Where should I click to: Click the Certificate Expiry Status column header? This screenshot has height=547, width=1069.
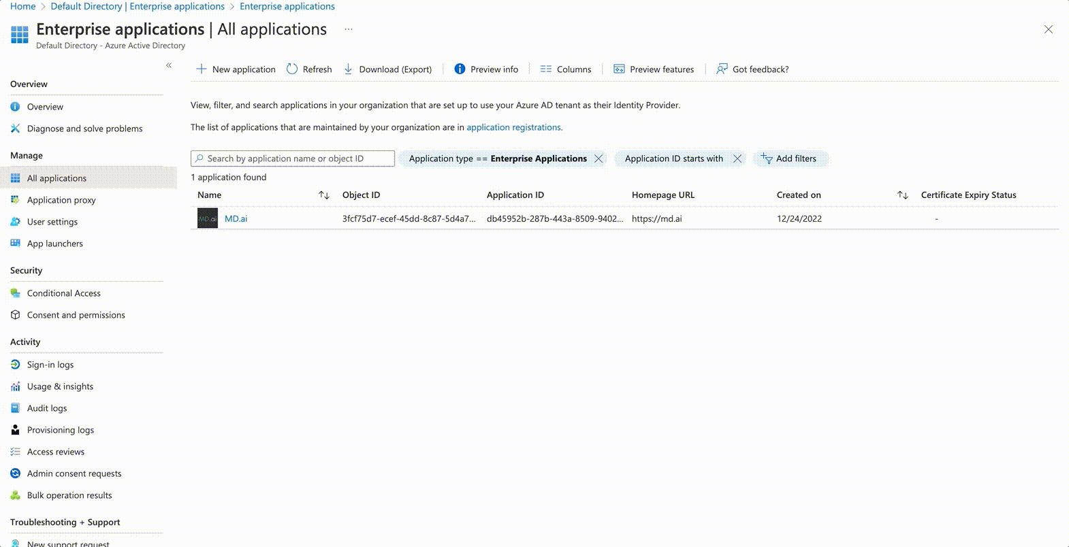tap(969, 195)
